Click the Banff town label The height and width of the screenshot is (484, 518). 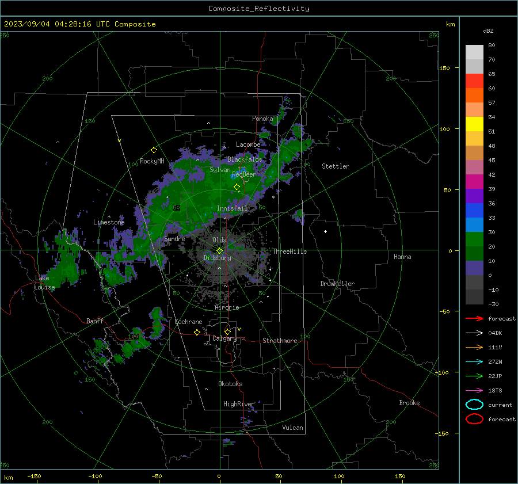(x=95, y=321)
